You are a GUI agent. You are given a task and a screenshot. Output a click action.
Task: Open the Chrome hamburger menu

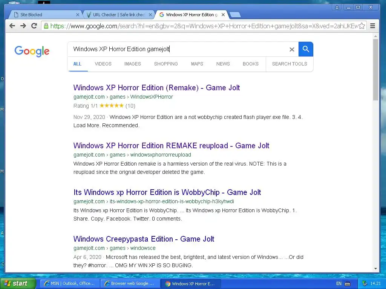(x=372, y=26)
